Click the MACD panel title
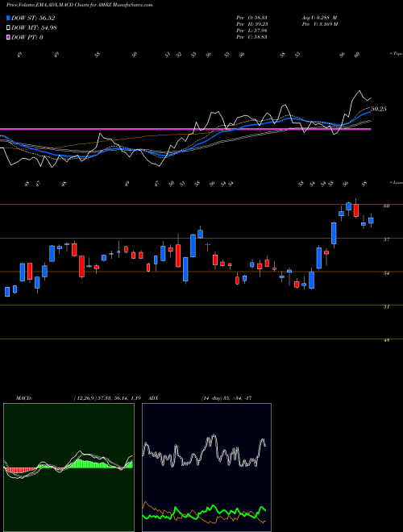This screenshot has width=403, height=532. click(24, 398)
